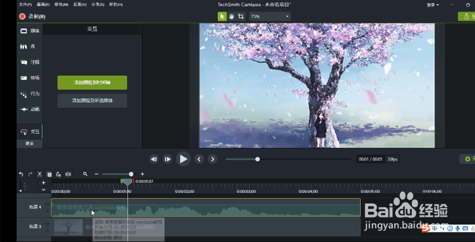Add a new track with plus button
Screen dimensions: 475x242
(x=43, y=183)
